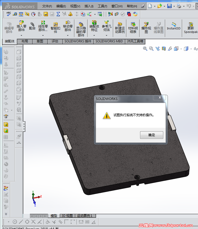Click the 更新 Speedpak tool

pyautogui.click(x=190, y=28)
